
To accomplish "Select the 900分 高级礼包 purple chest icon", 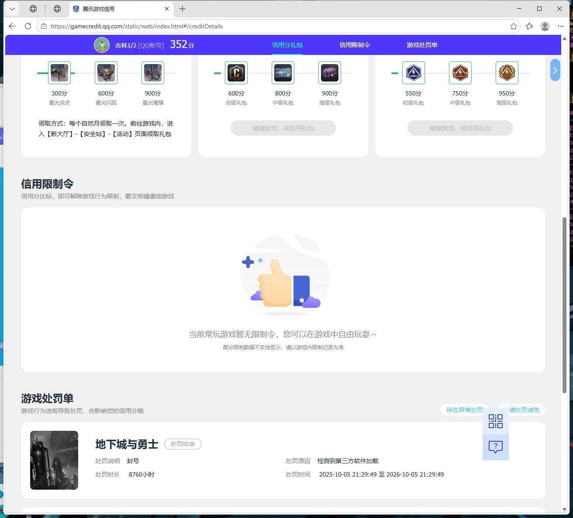I will tap(330, 73).
